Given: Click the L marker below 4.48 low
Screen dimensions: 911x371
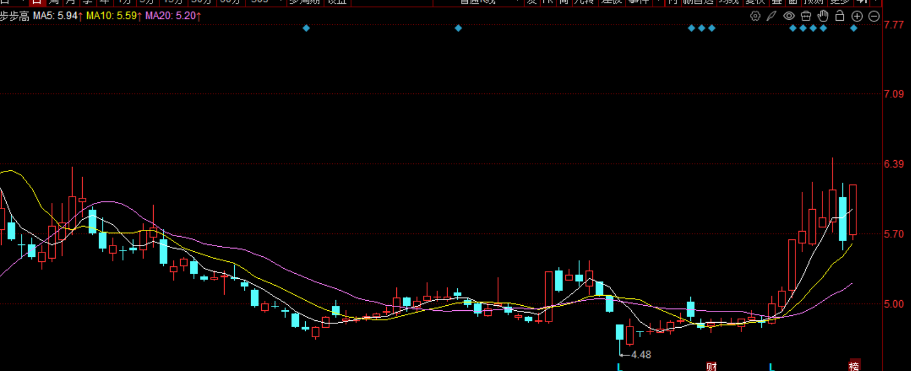Looking at the screenshot, I should click(x=620, y=367).
